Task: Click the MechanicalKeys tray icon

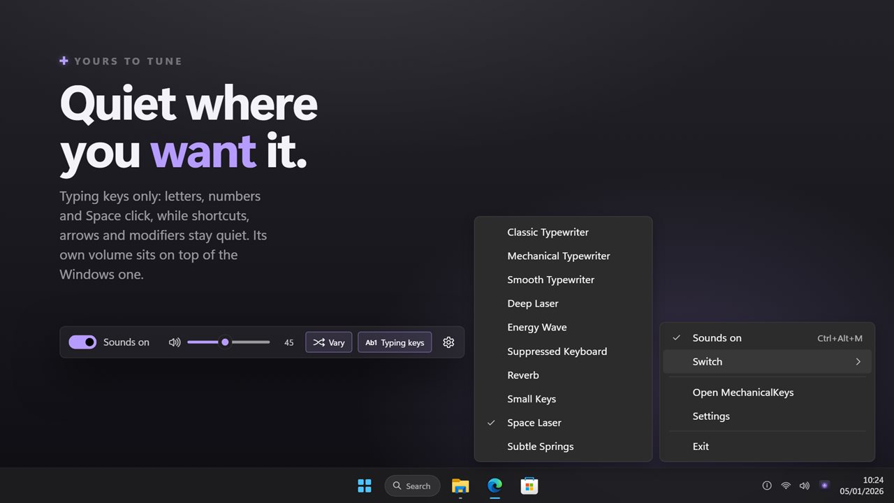Action: 824,485
